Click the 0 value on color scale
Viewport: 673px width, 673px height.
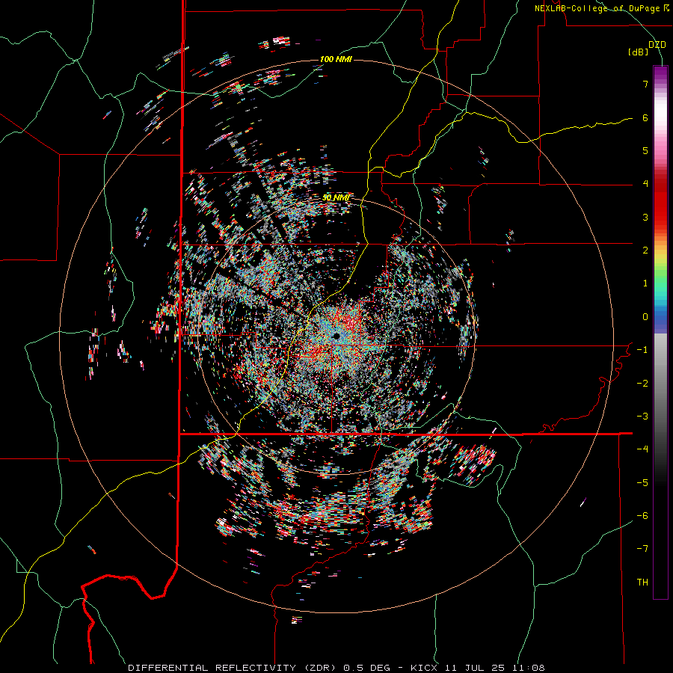tap(645, 317)
